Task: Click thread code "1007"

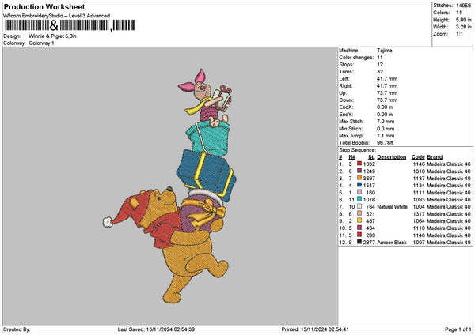Action: (419, 243)
